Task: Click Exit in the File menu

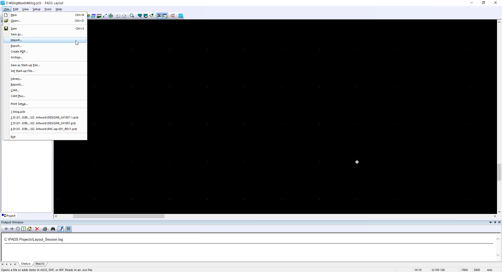Action: coord(45,137)
